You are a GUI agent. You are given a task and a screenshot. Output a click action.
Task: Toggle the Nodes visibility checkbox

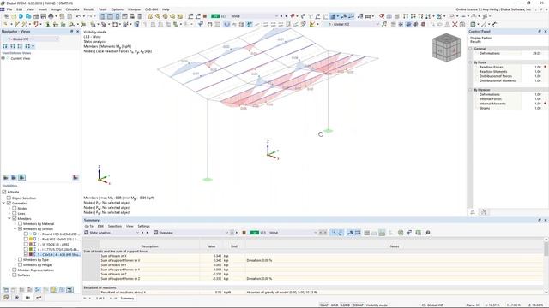tap(15, 209)
